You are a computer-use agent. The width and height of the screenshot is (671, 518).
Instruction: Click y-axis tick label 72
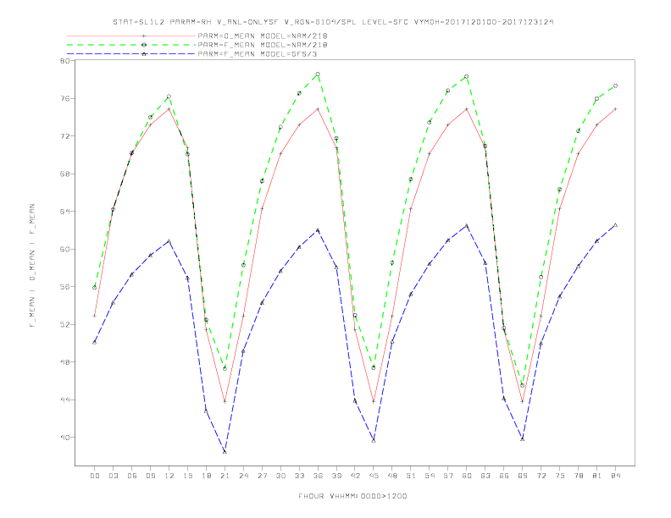(x=64, y=136)
